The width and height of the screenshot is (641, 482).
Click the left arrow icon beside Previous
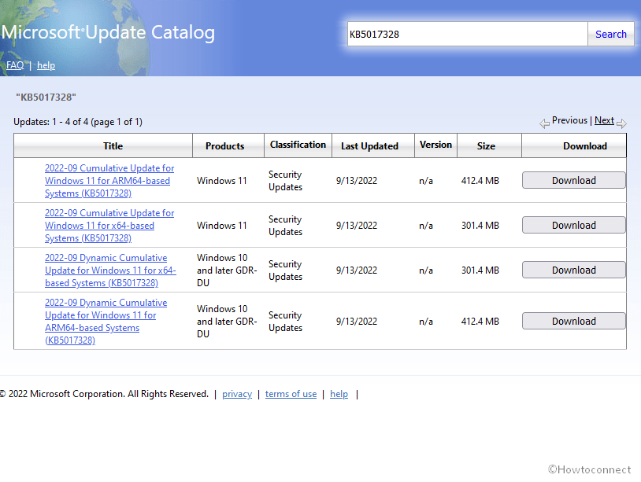tap(544, 123)
